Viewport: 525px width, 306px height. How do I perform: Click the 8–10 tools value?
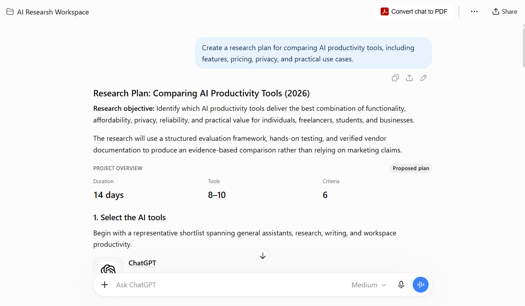[217, 195]
